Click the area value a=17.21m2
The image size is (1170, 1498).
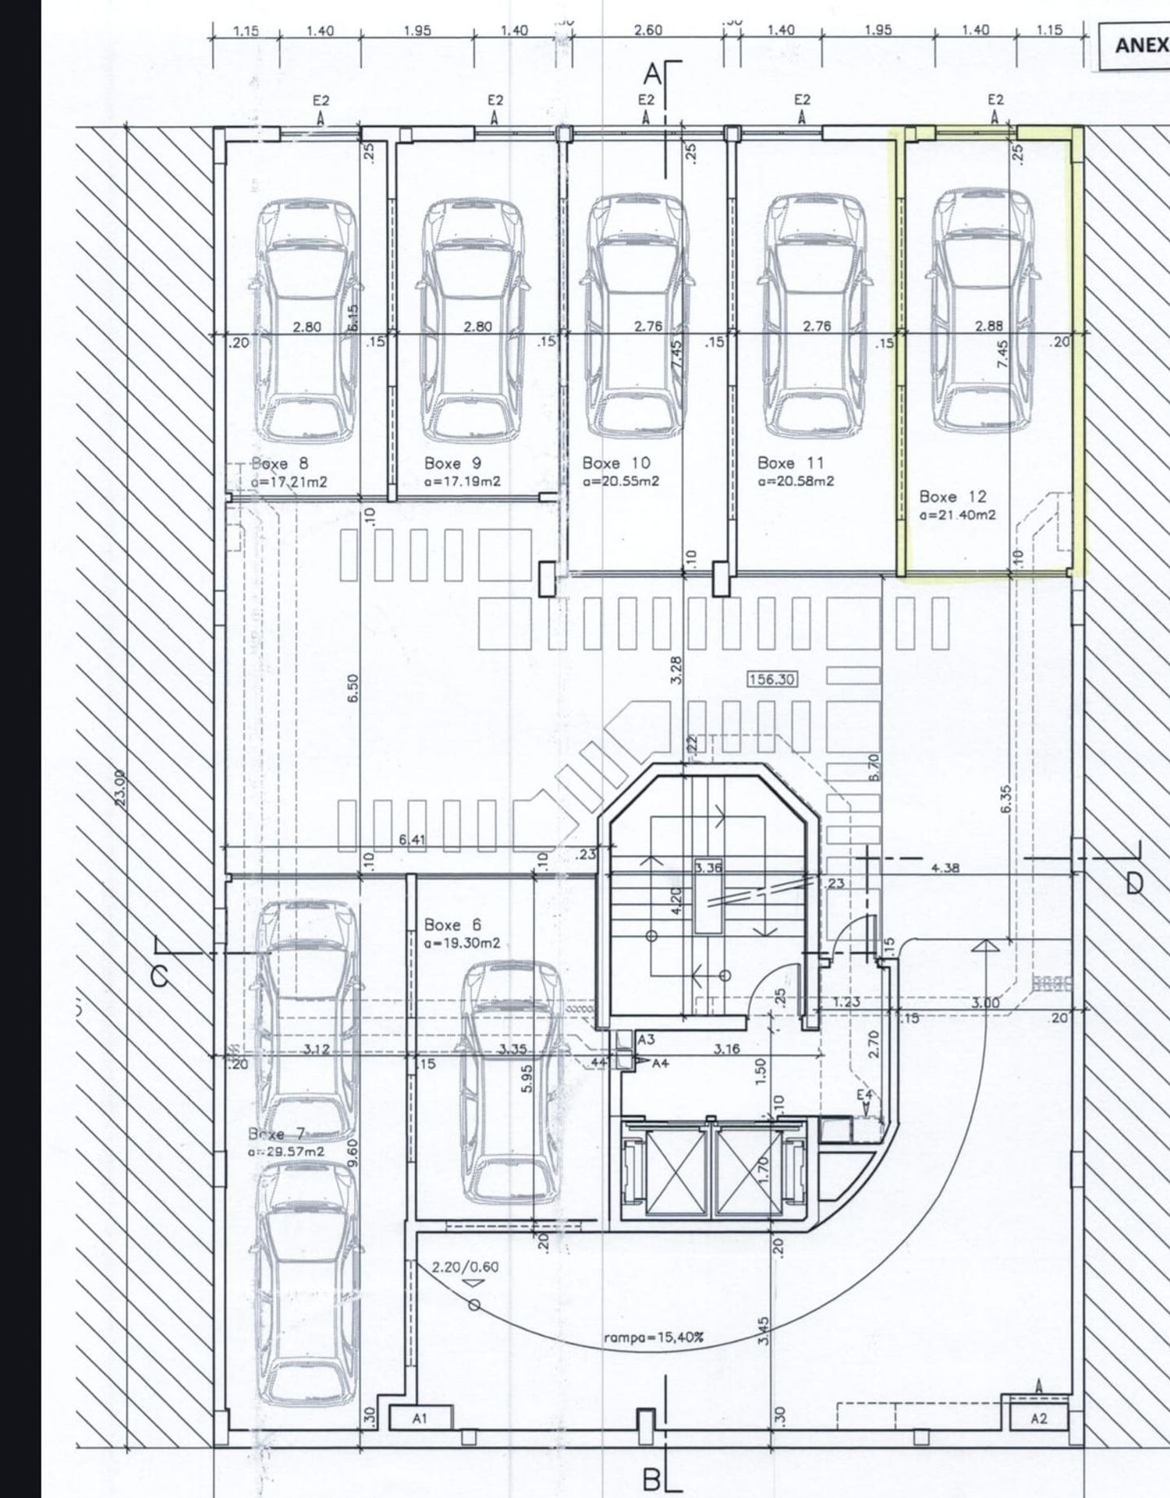coord(289,483)
